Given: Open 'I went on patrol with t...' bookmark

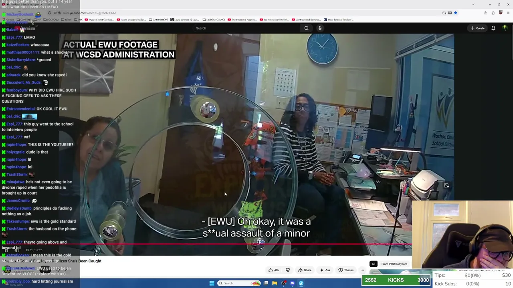Looking at the screenshot, I should 131,20.
